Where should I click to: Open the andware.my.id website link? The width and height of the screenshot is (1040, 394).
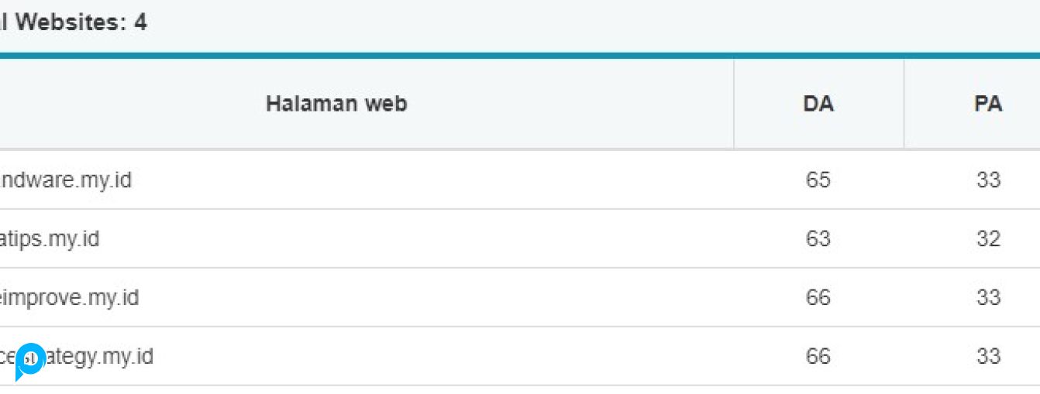[x=67, y=180]
